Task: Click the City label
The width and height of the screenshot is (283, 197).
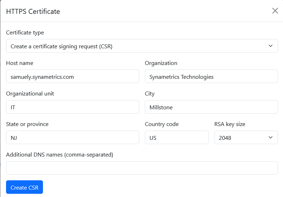Action: (x=149, y=94)
